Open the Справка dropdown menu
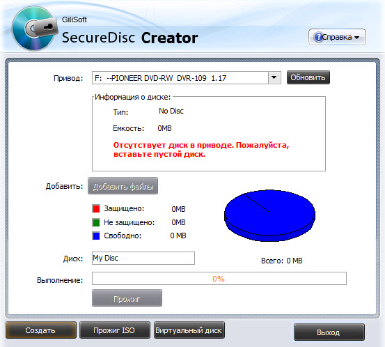This screenshot has width=385, height=347. tap(337, 37)
